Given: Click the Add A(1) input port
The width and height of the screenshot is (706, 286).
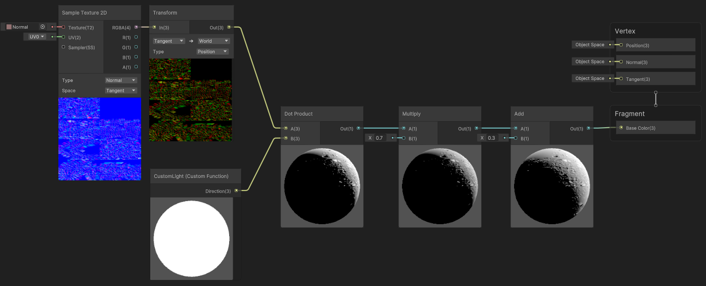Looking at the screenshot, I should coord(516,128).
